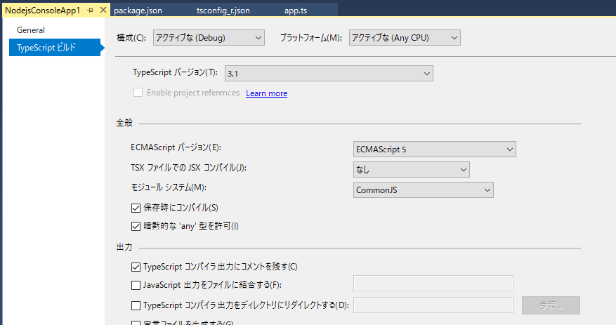Open the プラットフォーム dropdown
The width and height of the screenshot is (616, 325).
pos(405,37)
